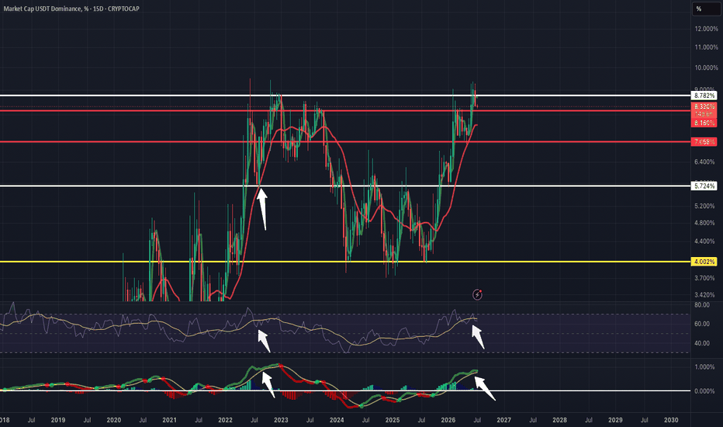Select the 8.160% red price label
The width and height of the screenshot is (723, 427).
(704, 123)
